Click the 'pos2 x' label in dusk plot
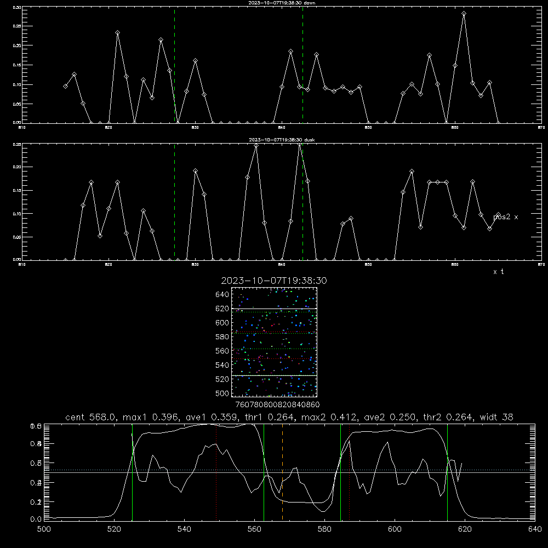 click(x=505, y=217)
